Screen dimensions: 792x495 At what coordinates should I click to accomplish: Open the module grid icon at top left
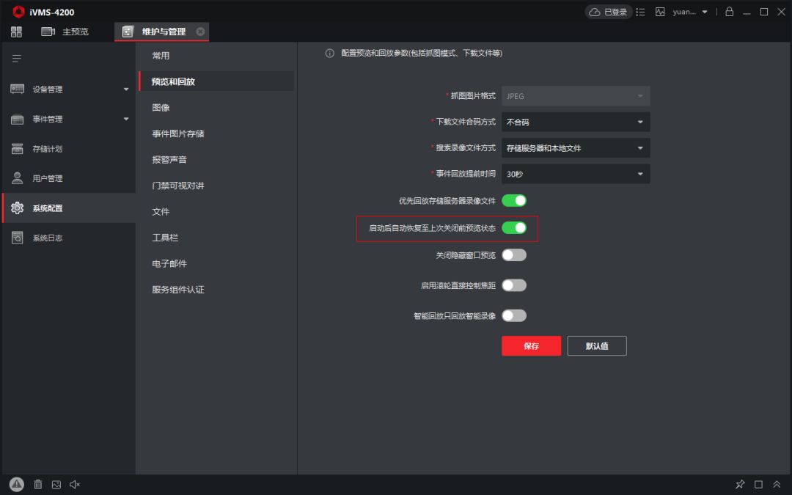pos(16,32)
